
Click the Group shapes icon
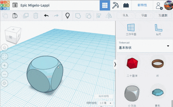coord(78,16)
